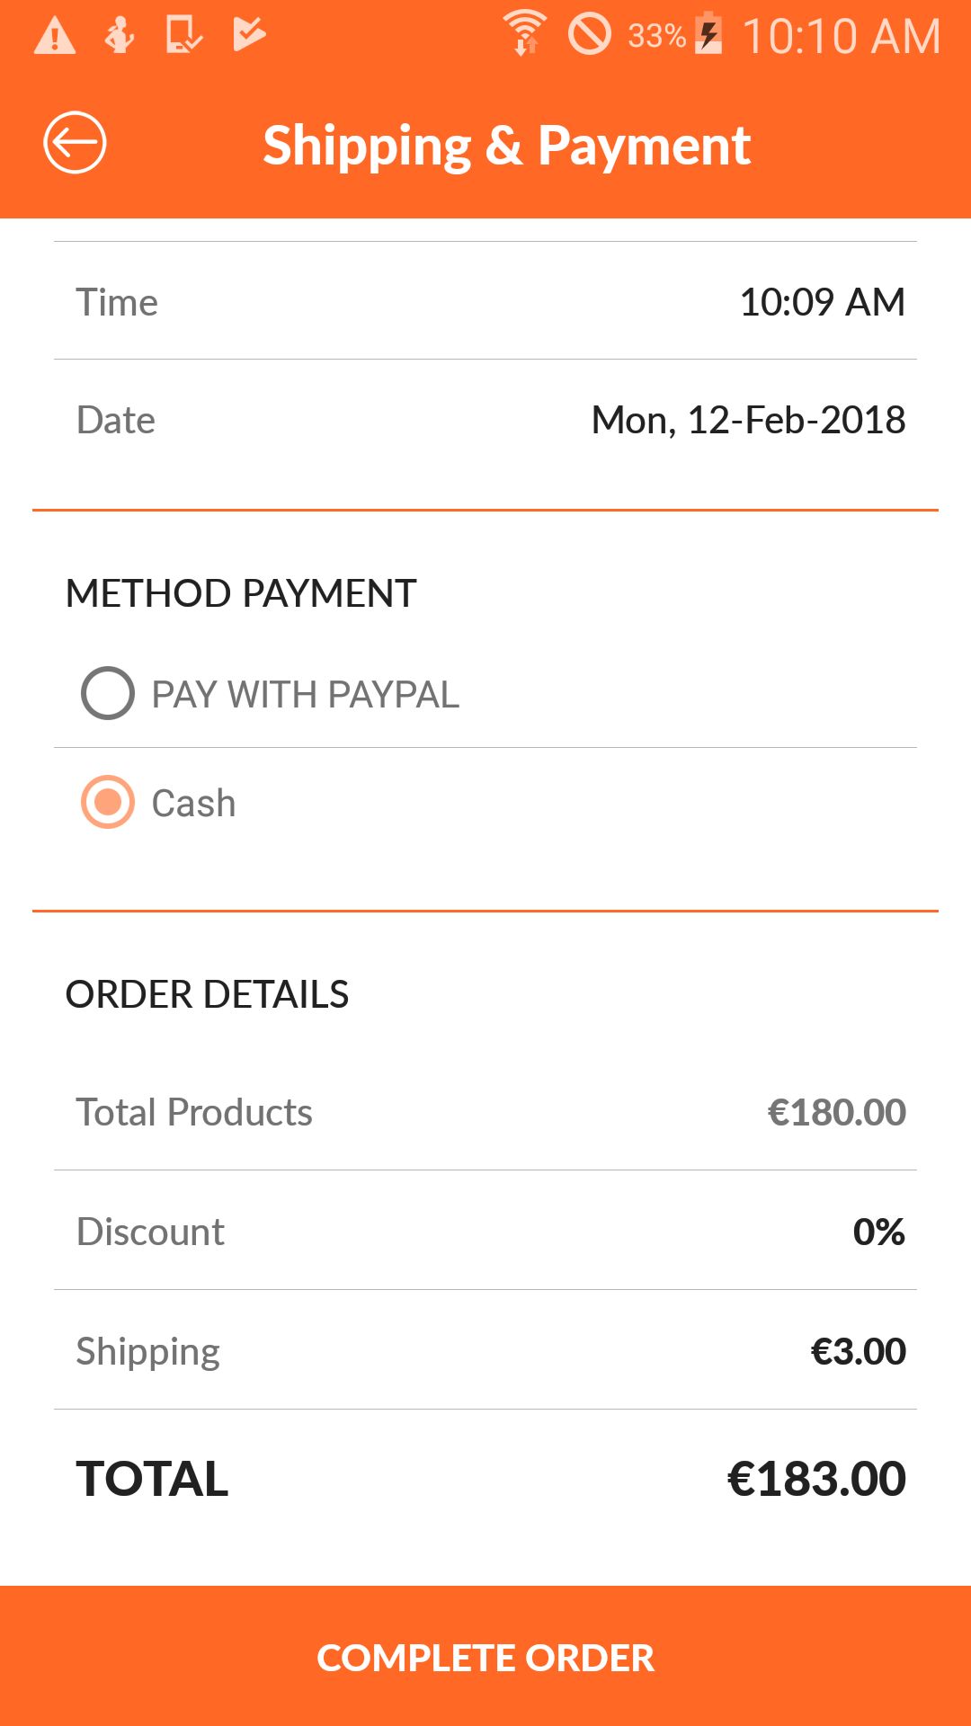Tap the 10:10 AM status clock
This screenshot has height=1726, width=971.
click(x=842, y=37)
